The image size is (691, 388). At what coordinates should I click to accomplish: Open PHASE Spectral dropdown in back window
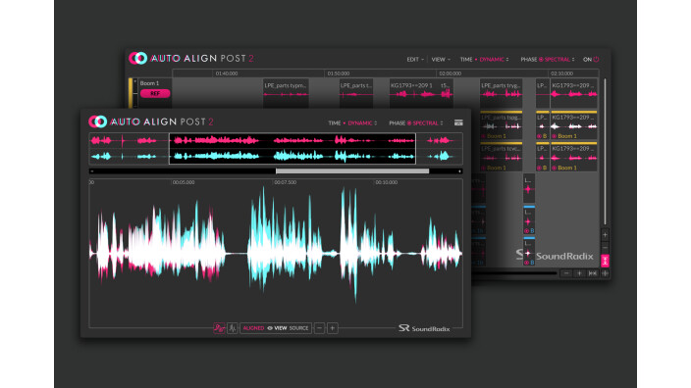pyautogui.click(x=559, y=60)
